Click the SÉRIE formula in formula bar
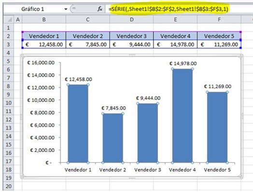Image resolution: width=253 pixels, height=192 pixels. click(x=169, y=9)
